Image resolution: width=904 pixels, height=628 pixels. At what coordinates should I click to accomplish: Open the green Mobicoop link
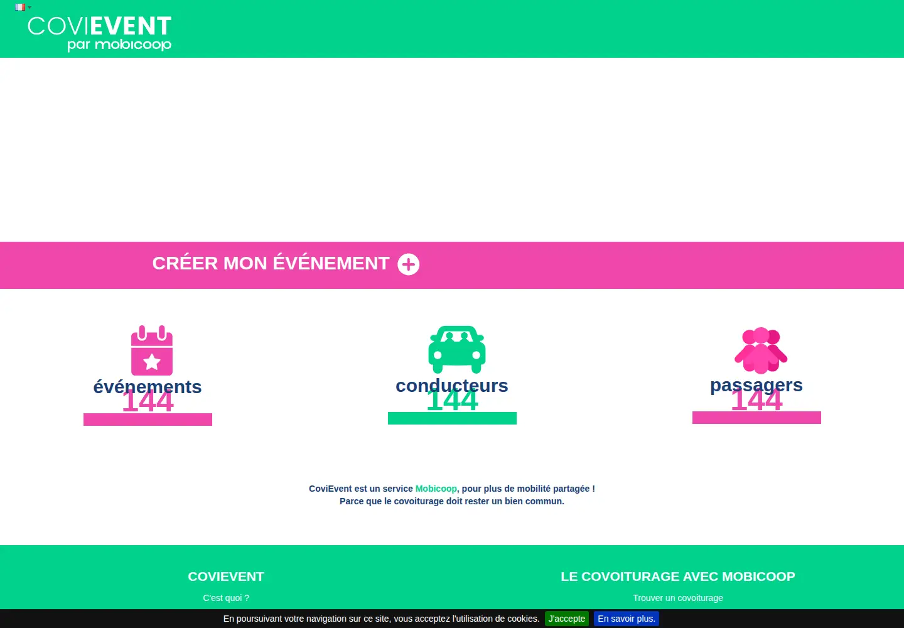tap(436, 489)
